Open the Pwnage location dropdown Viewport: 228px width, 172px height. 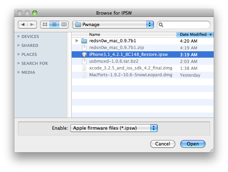[113, 24]
